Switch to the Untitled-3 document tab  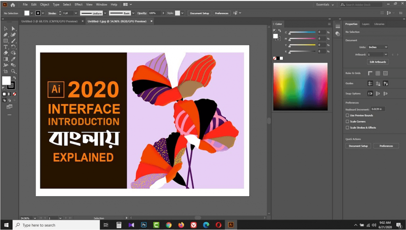(50, 21)
